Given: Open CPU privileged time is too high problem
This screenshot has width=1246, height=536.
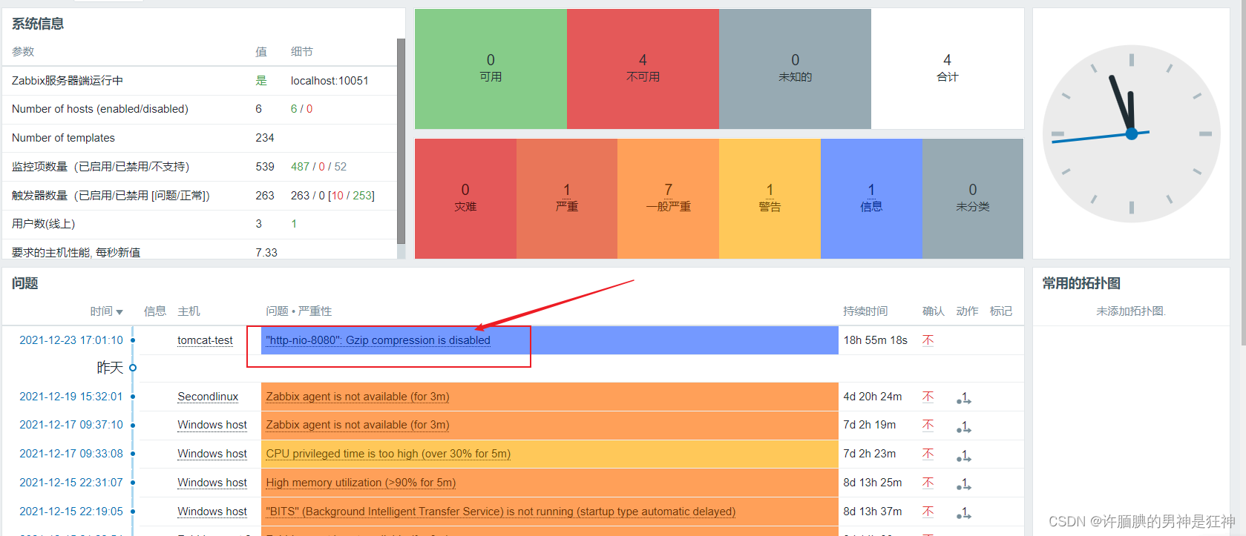Looking at the screenshot, I should pos(388,454).
